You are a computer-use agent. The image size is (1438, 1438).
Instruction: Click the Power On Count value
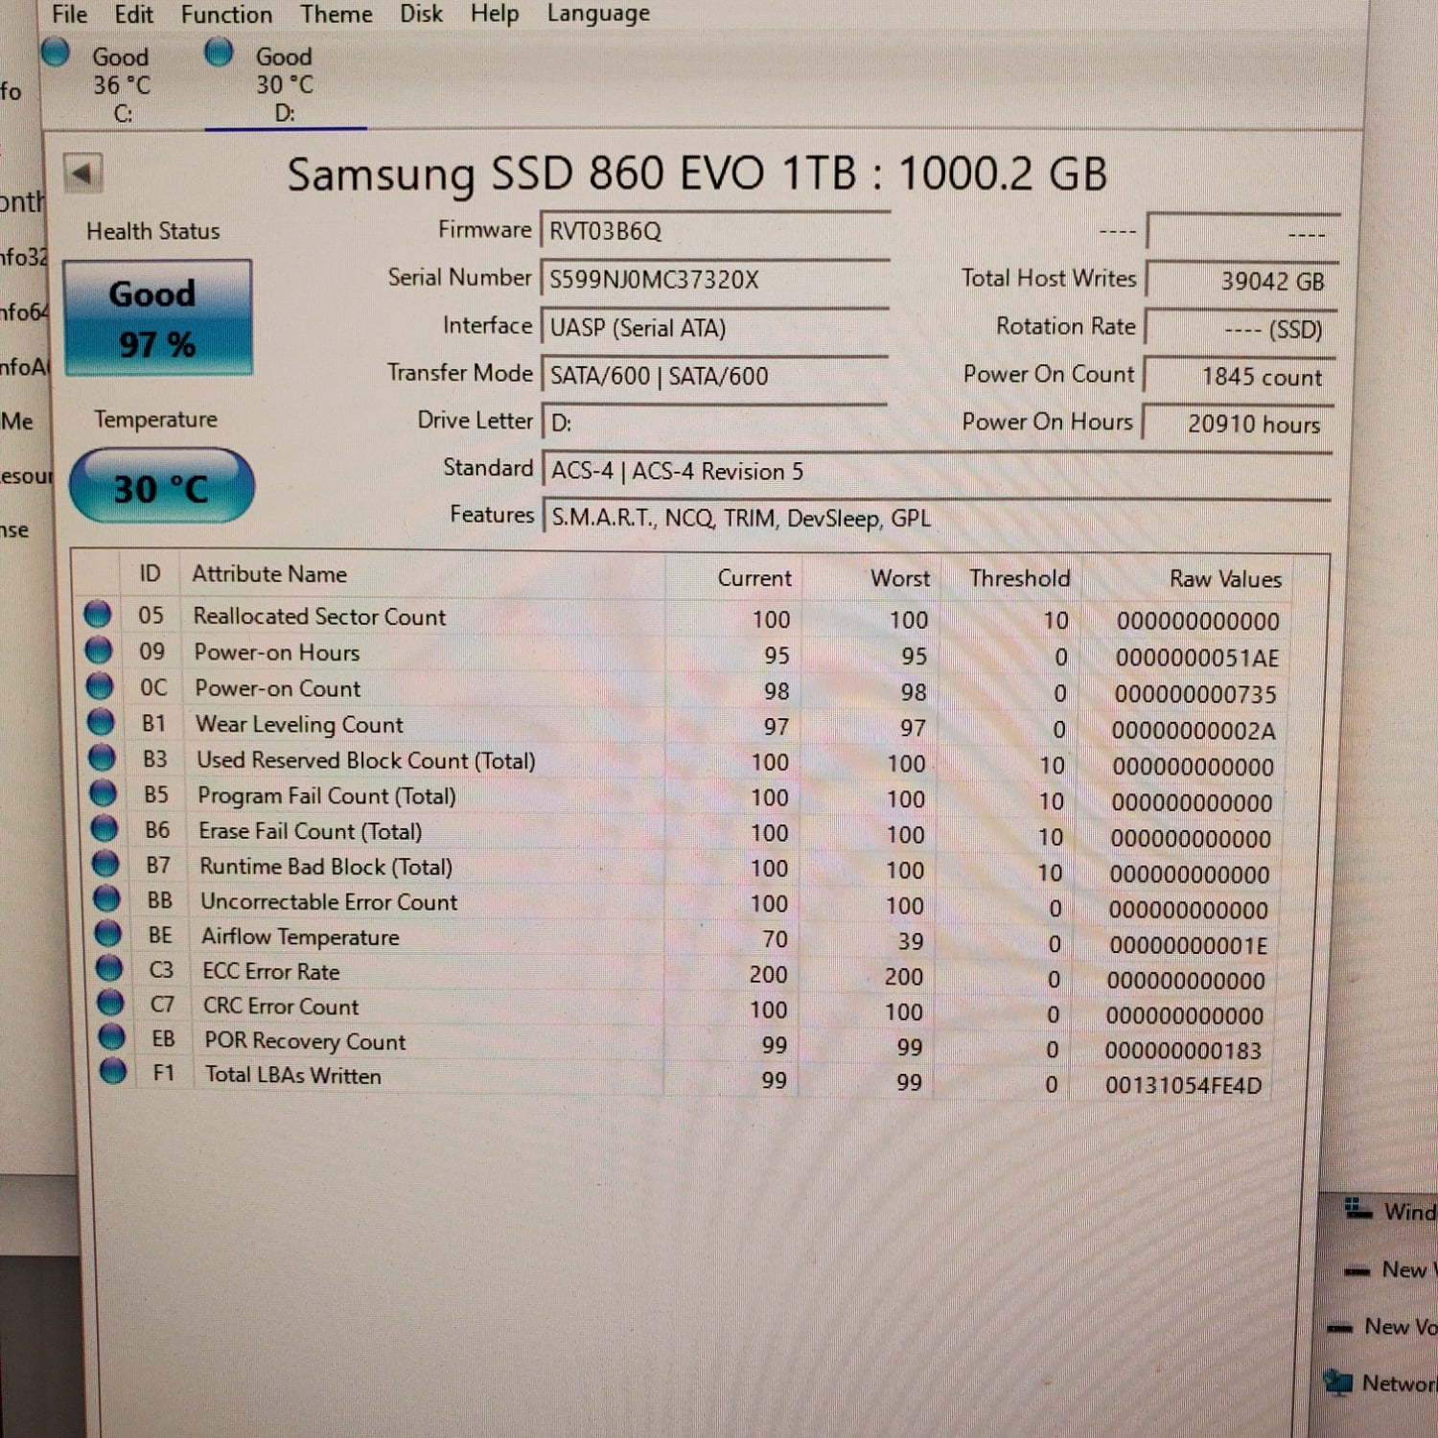pos(1239,377)
